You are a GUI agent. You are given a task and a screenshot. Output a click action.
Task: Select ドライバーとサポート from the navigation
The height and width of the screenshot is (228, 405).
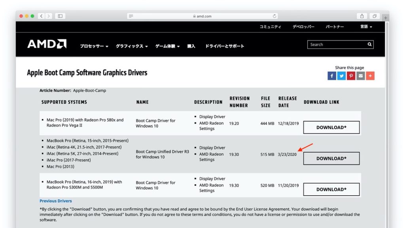point(224,46)
